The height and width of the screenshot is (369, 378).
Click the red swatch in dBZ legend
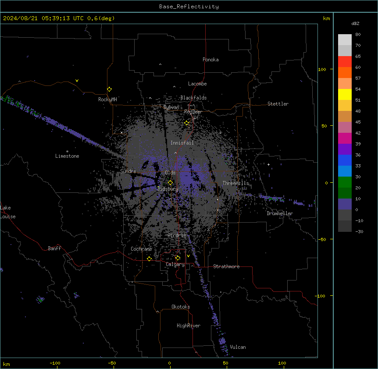click(x=345, y=62)
